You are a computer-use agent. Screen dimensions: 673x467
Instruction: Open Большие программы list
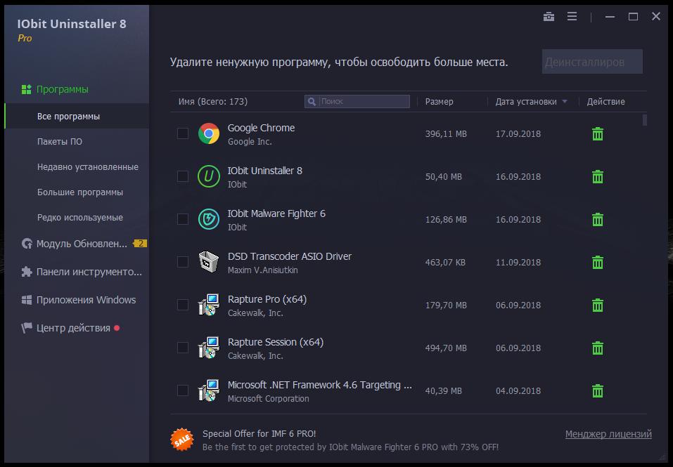pos(80,192)
